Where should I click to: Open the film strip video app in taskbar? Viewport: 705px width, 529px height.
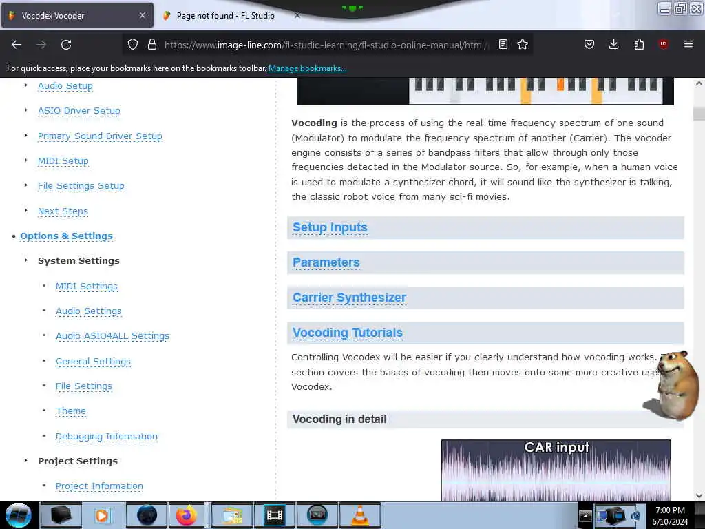click(x=274, y=515)
